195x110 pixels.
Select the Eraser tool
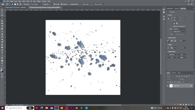[2, 39]
